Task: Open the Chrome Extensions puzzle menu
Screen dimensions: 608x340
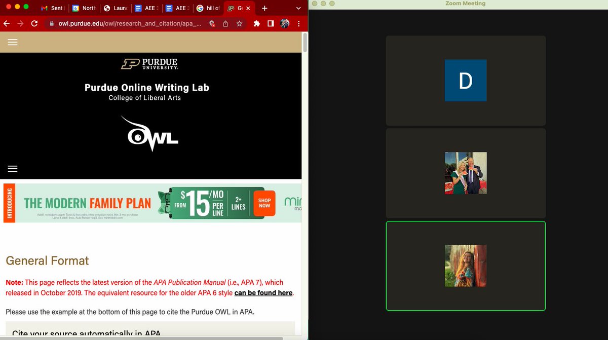Action: (x=257, y=23)
